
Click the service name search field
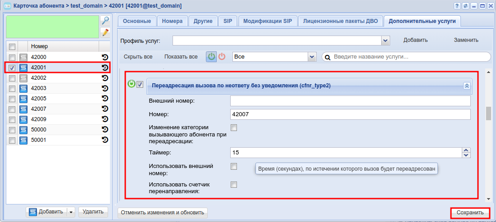coord(406,57)
